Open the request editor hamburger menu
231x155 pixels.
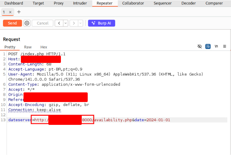pyautogui.click(x=224, y=47)
